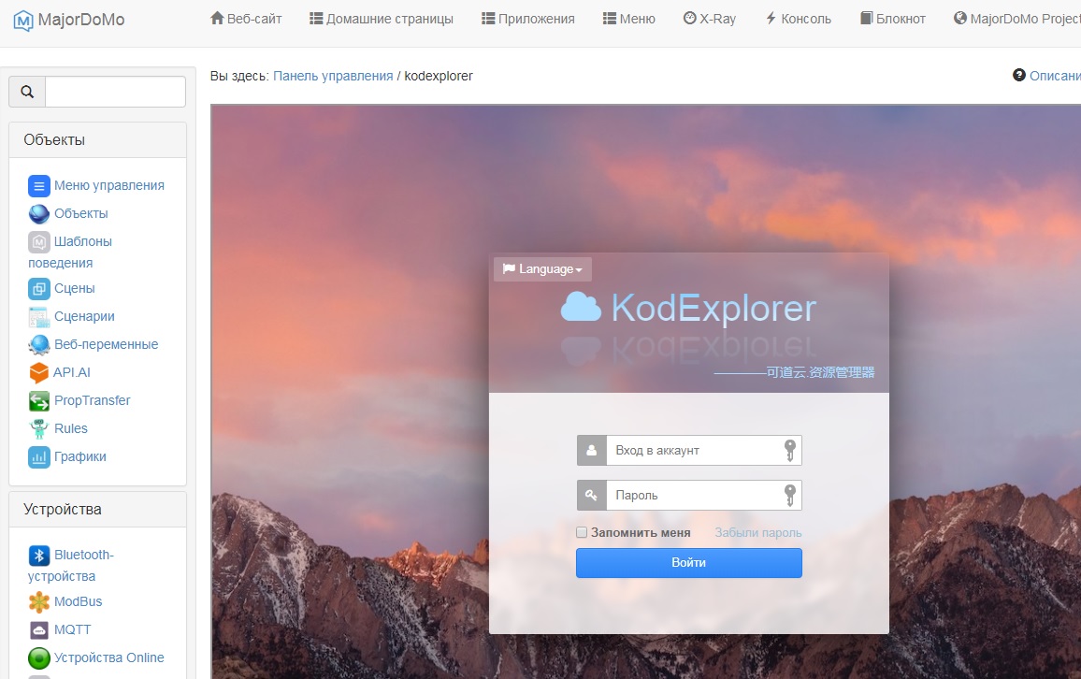Focus the sidebar search input
The image size is (1081, 679).
(x=115, y=92)
